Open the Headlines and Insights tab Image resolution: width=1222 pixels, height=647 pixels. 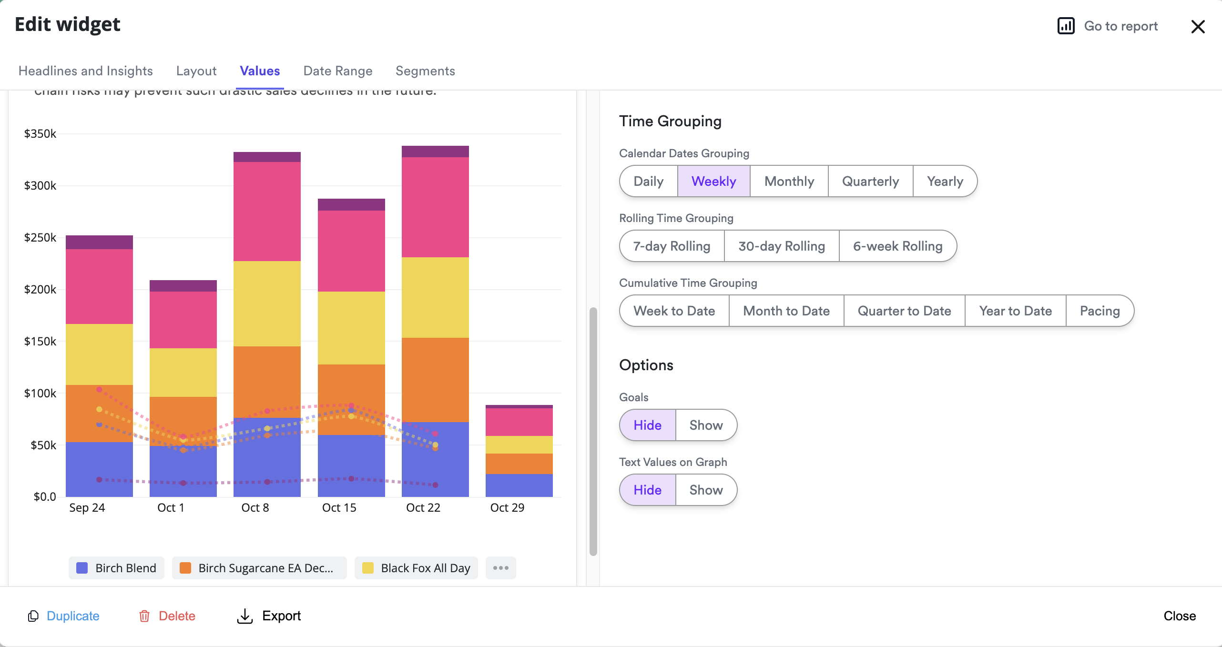click(86, 71)
